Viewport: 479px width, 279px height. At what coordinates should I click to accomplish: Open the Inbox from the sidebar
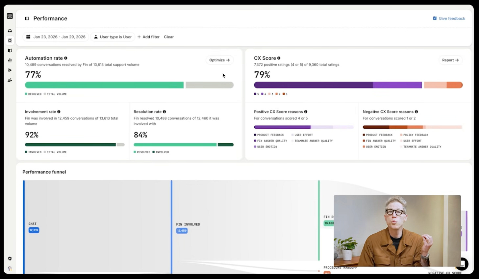point(10,31)
